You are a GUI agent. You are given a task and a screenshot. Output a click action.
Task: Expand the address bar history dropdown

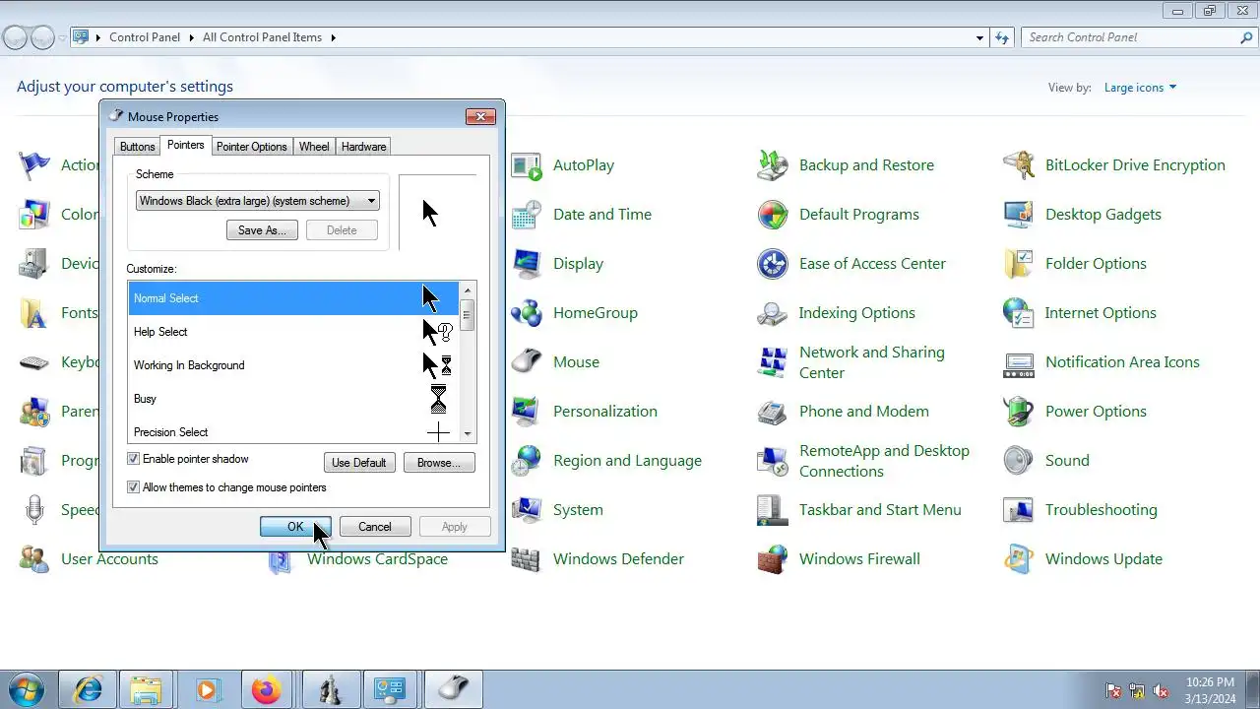(979, 37)
